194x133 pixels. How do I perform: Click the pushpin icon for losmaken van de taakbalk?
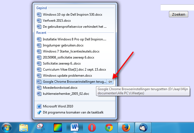[x=39, y=112]
